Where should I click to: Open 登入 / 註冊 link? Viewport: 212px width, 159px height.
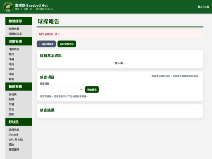203,7
